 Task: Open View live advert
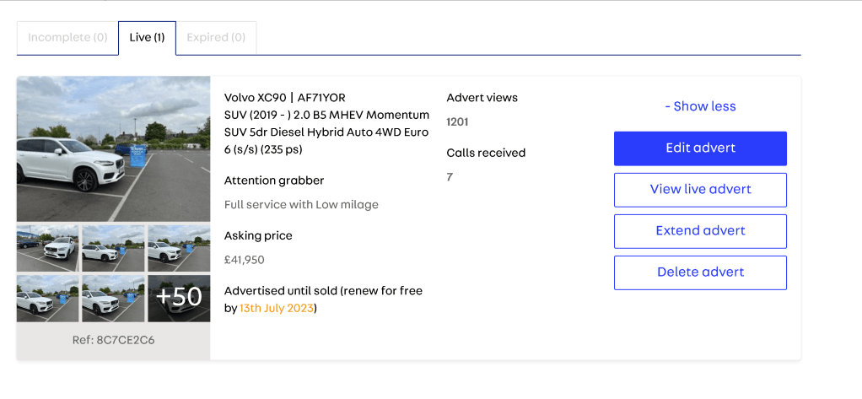(700, 190)
